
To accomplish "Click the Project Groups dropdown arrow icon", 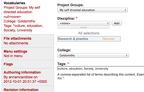I will click(125, 10).
